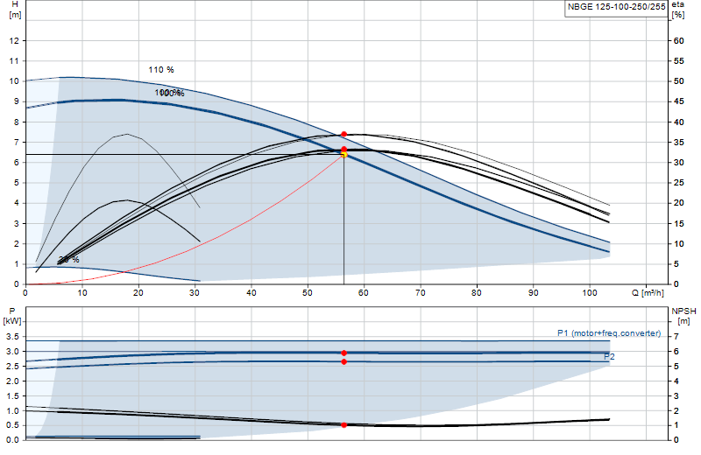The height and width of the screenshot is (455, 701).
Task: Click the 3.5 tick on the P axis
Action: [x=13, y=337]
